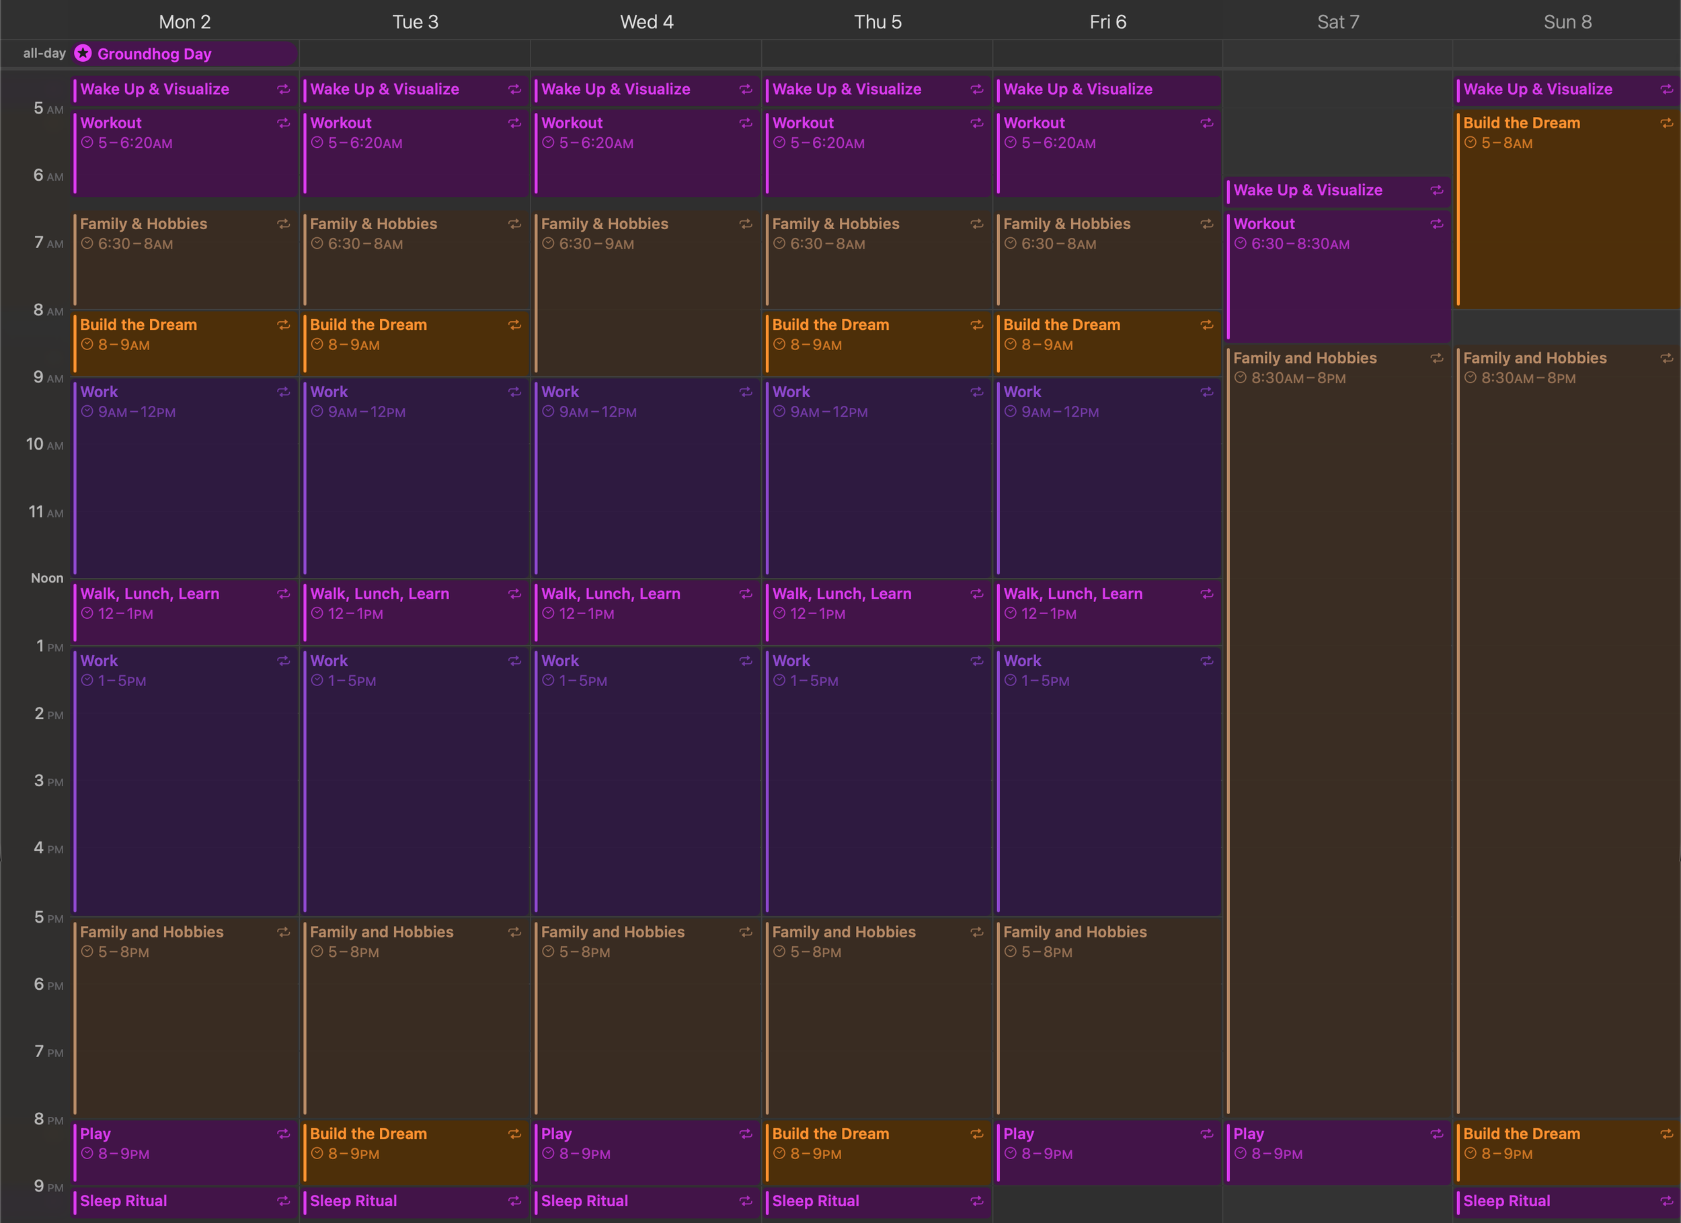Open Saturday's Family and Hobbies 8:30AM–8PM event

[1338, 667]
